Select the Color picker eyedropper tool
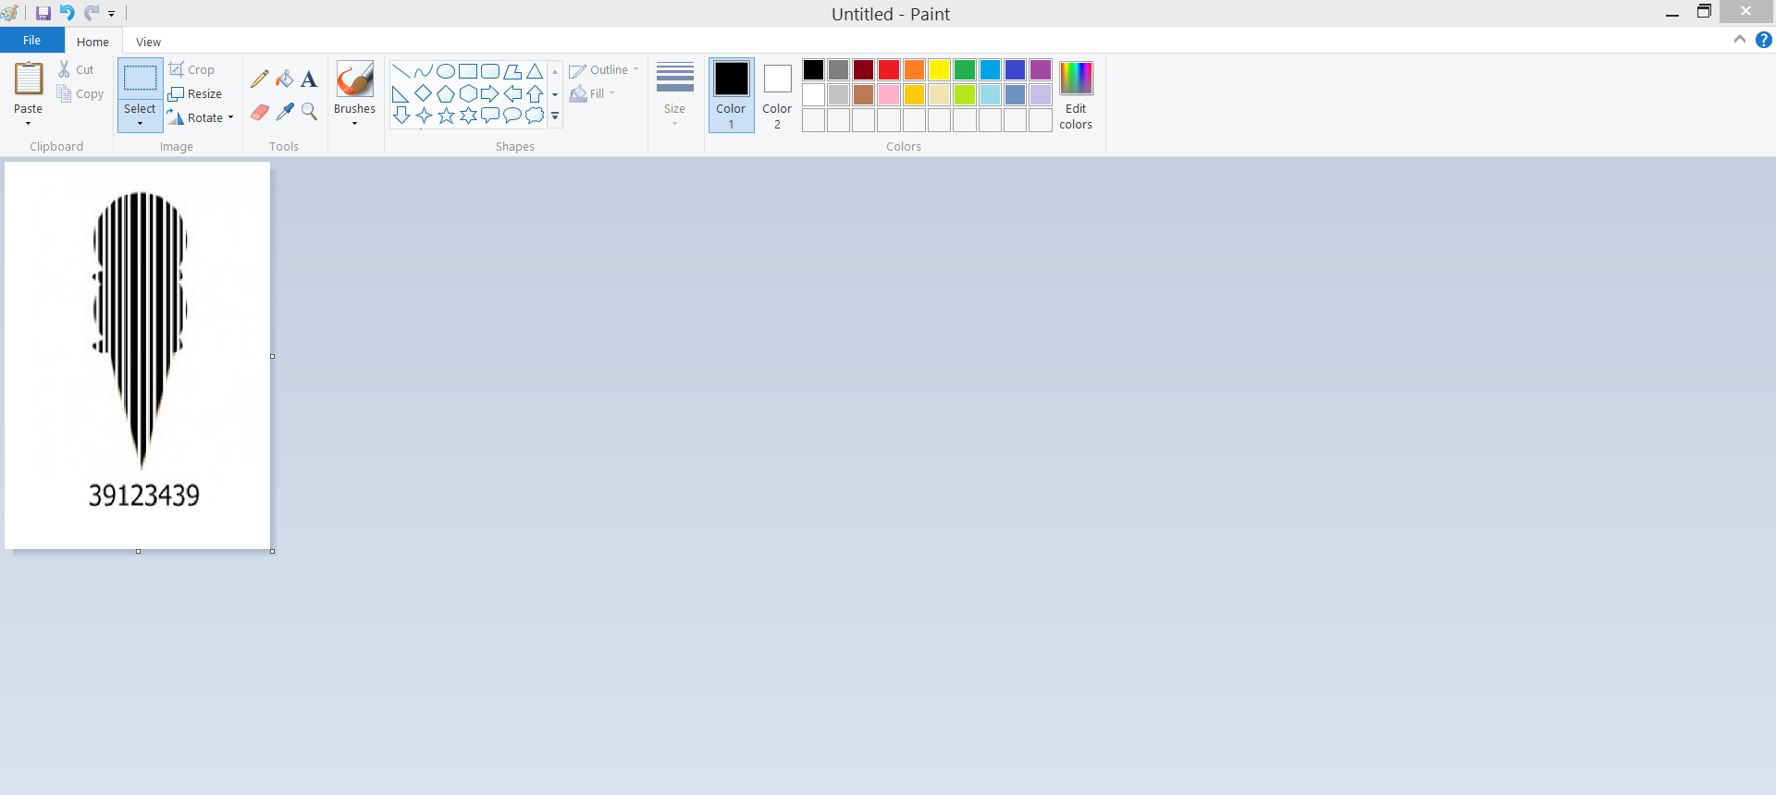Screen dimensions: 1776x795 [285, 112]
